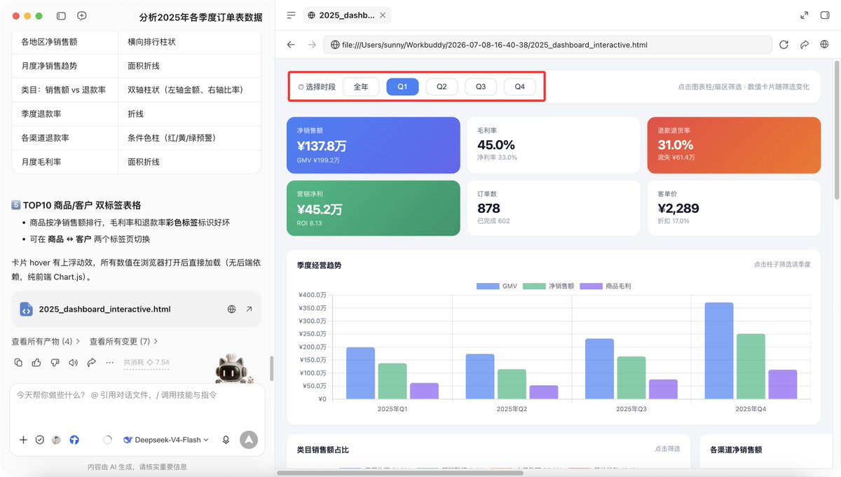Click the 营销净利 ¥45.2万 card
The height and width of the screenshot is (477, 841).
tap(373, 208)
